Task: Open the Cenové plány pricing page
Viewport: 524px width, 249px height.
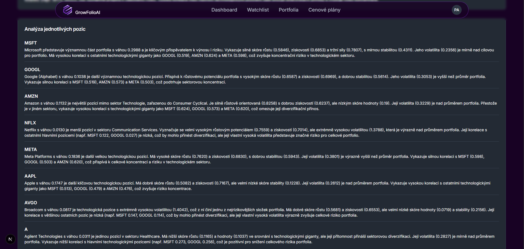Action: tap(324, 10)
